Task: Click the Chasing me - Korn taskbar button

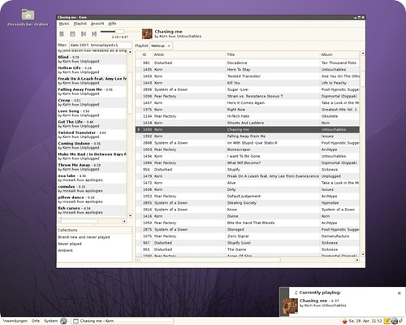Action: (x=123, y=321)
